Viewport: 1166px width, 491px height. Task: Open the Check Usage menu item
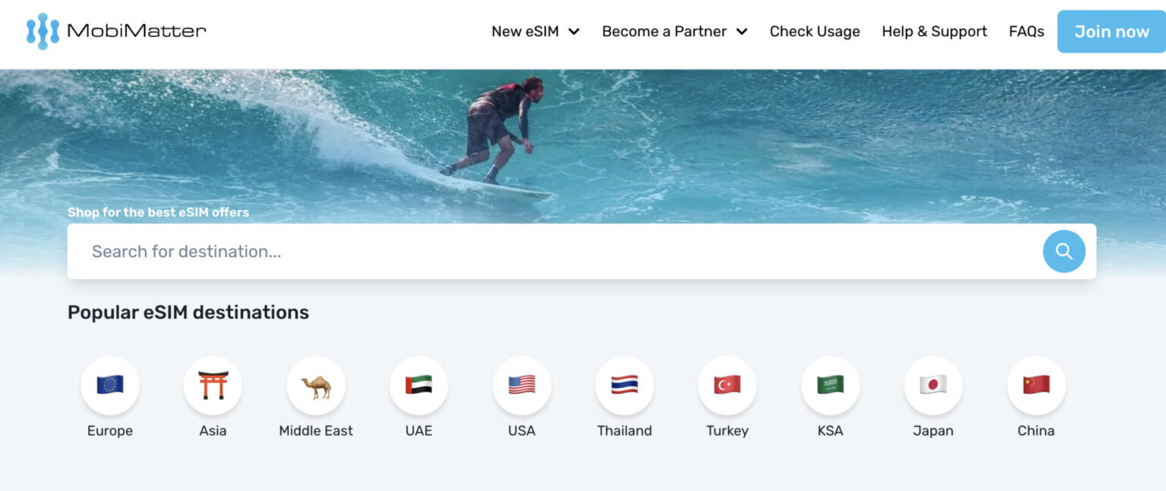coord(815,31)
